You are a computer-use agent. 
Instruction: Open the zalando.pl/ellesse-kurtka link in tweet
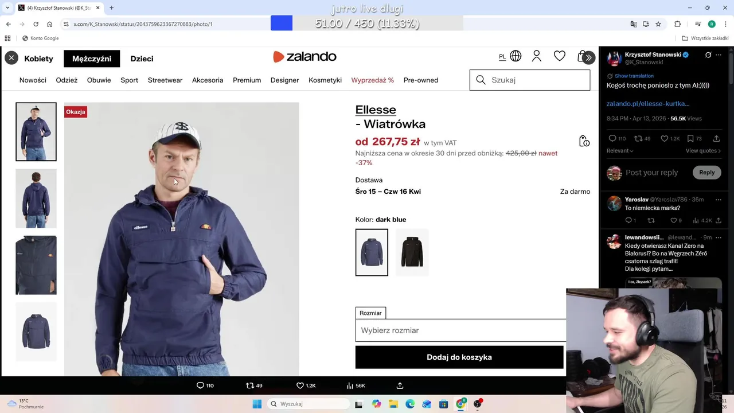[648, 104]
